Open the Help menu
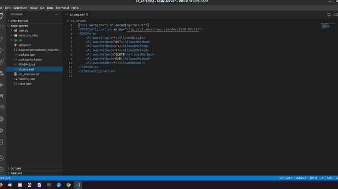Viewport: 338px width, 189px height. tap(75, 8)
